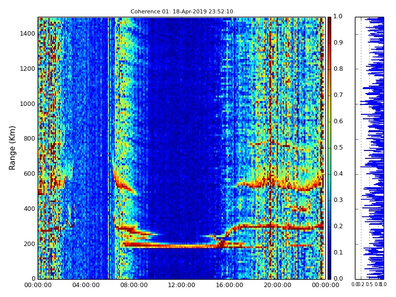Click the 20:00:00 time axis label

coord(278,285)
